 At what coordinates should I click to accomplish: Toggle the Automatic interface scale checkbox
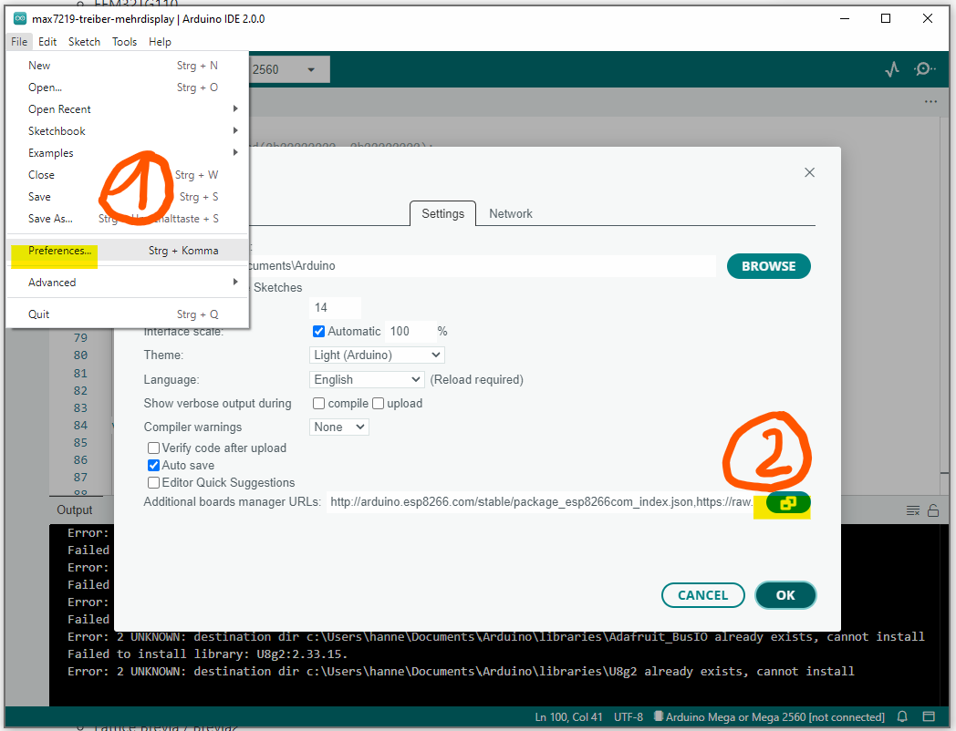click(318, 332)
